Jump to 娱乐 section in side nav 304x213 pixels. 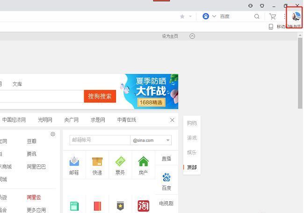pos(192,153)
